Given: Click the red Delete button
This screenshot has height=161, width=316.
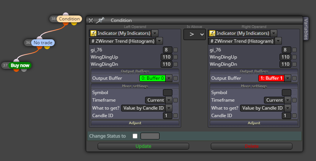Looking at the screenshot, I should (251, 146).
